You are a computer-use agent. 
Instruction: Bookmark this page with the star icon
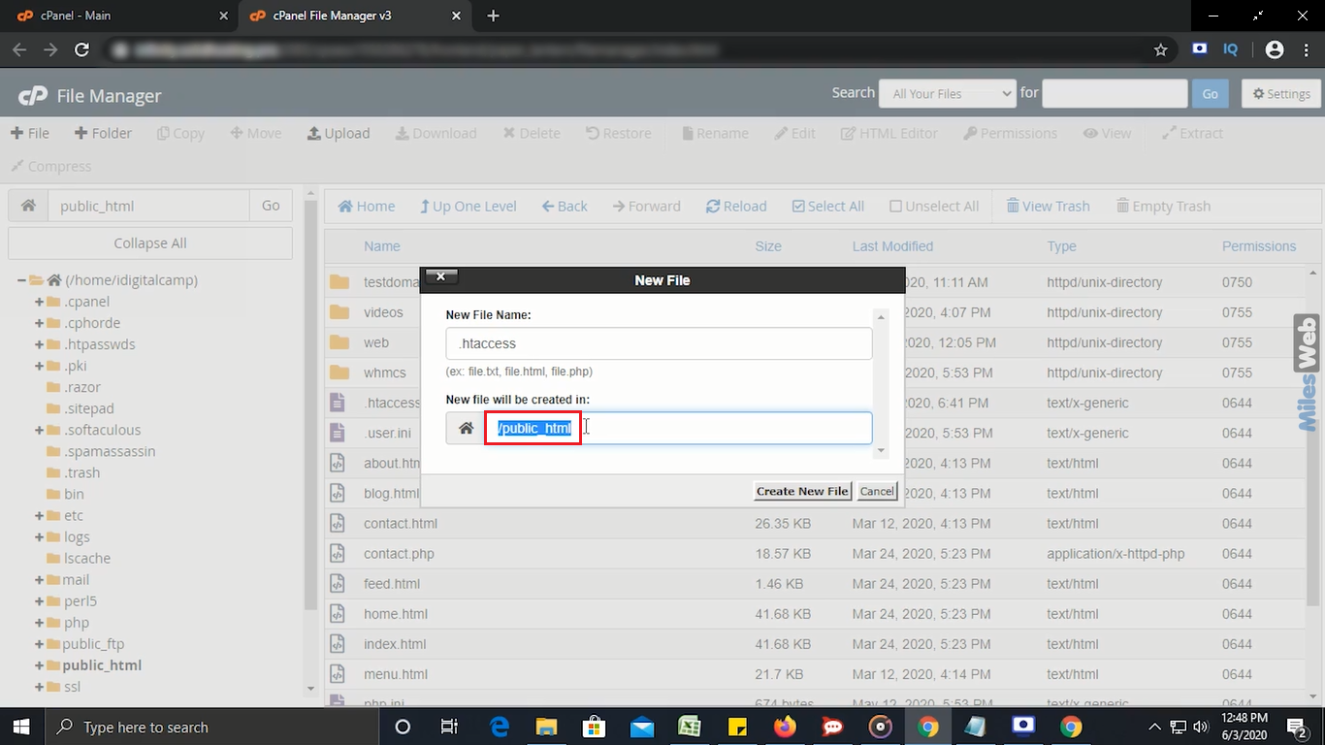[x=1161, y=49]
